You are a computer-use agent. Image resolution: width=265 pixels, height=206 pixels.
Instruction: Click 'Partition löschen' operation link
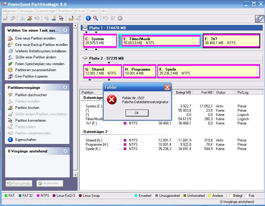pos(27,108)
